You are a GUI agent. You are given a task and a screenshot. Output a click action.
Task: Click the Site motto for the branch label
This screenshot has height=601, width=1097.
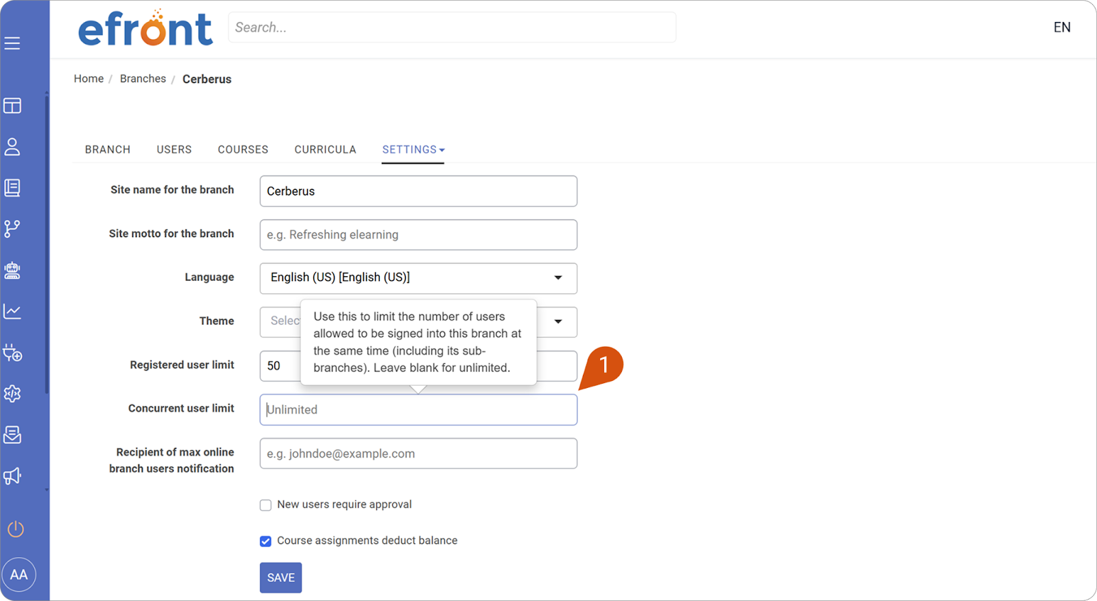coord(171,234)
